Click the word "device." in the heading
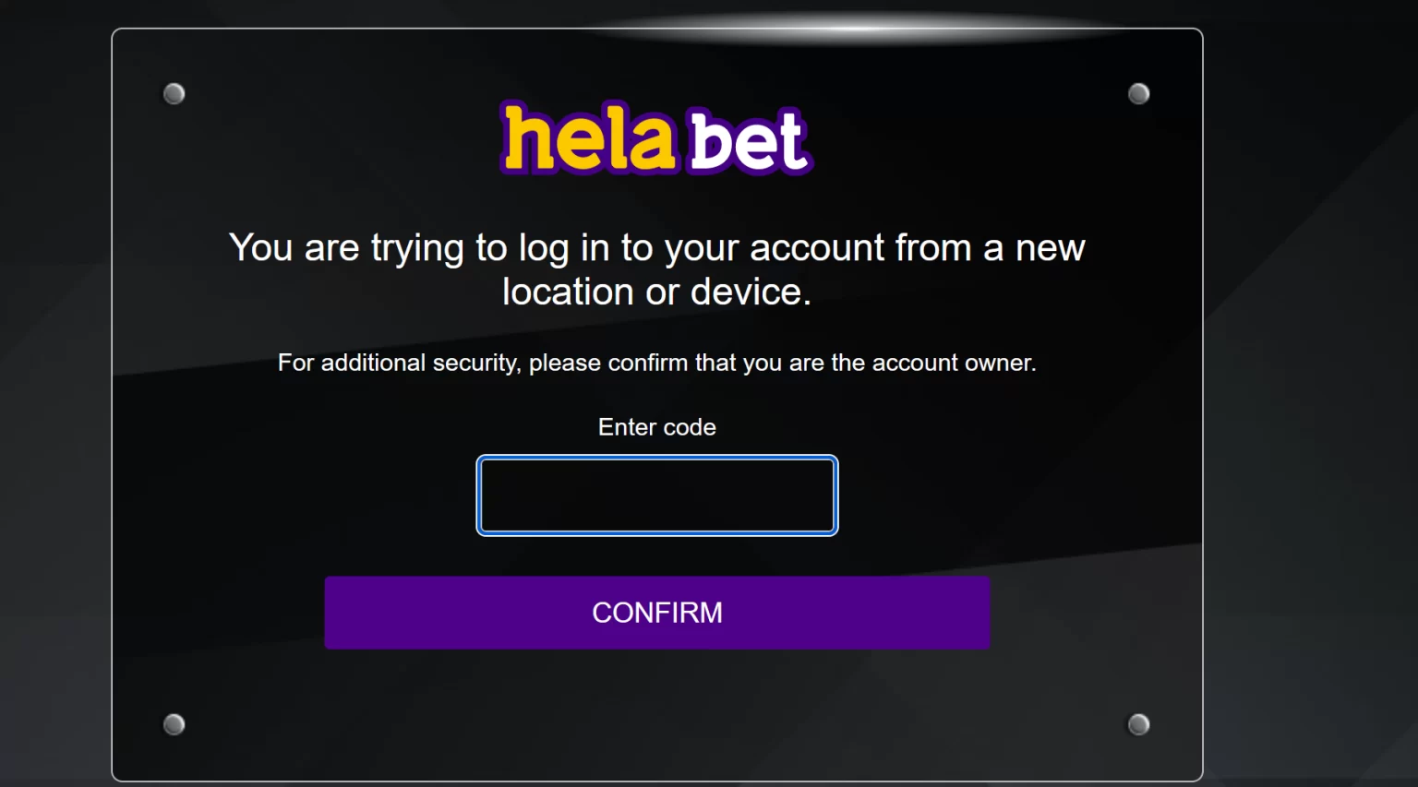This screenshot has width=1418, height=787. 751,292
